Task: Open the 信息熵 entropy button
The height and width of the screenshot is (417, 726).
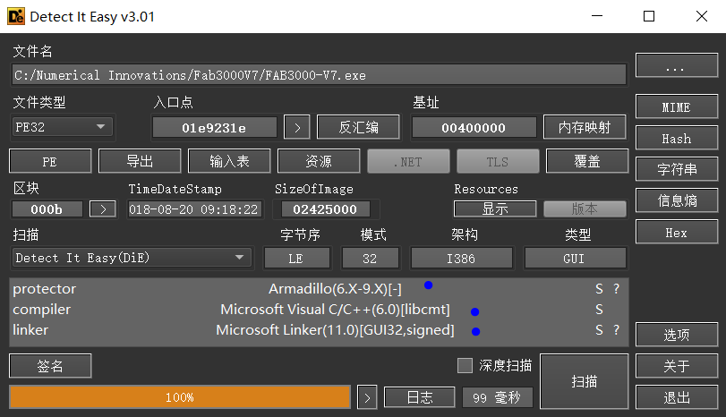Action: pos(677,200)
